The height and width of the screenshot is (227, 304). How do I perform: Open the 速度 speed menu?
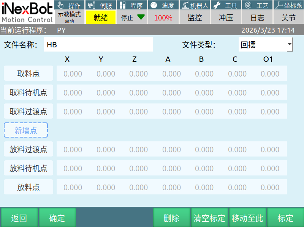(x=163, y=5)
